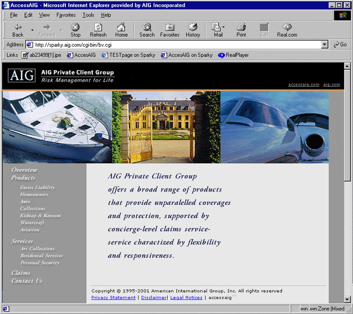
Task: Follow the Privacy Statement link
Action: point(113,298)
